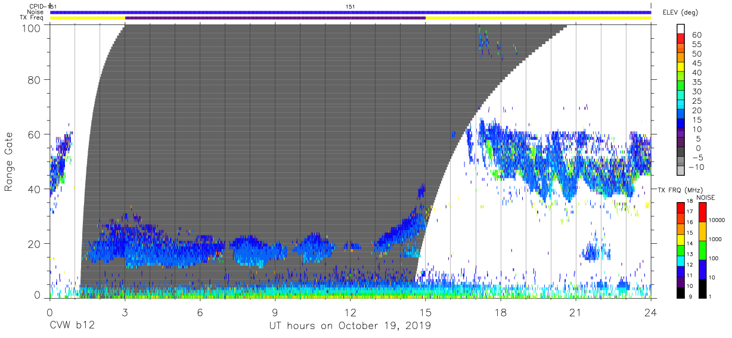Click the '60' ELEV colorbar tick label
Viewport: 732px width, 338px height.
click(x=697, y=35)
